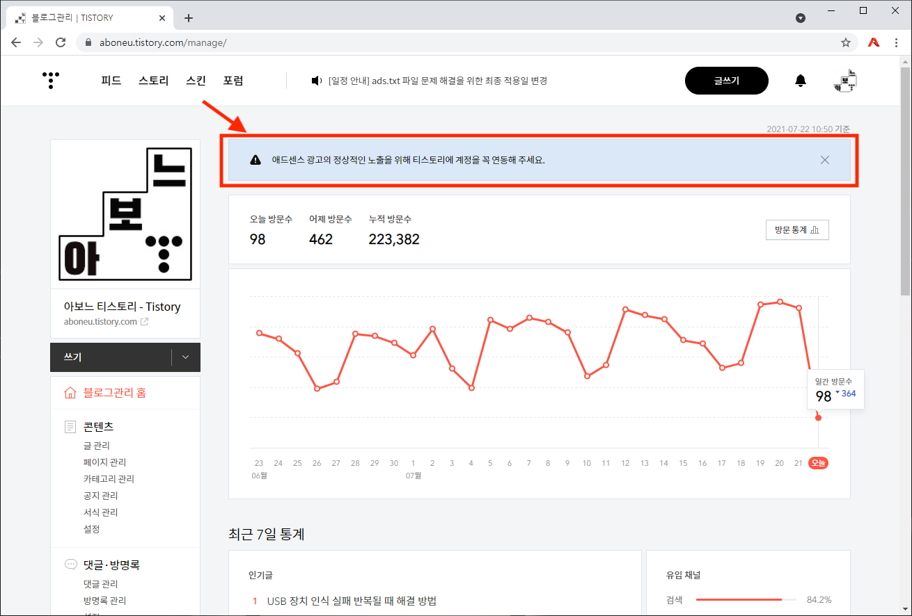Click the Tistory dots logo
This screenshot has height=616, width=912.
click(50, 81)
